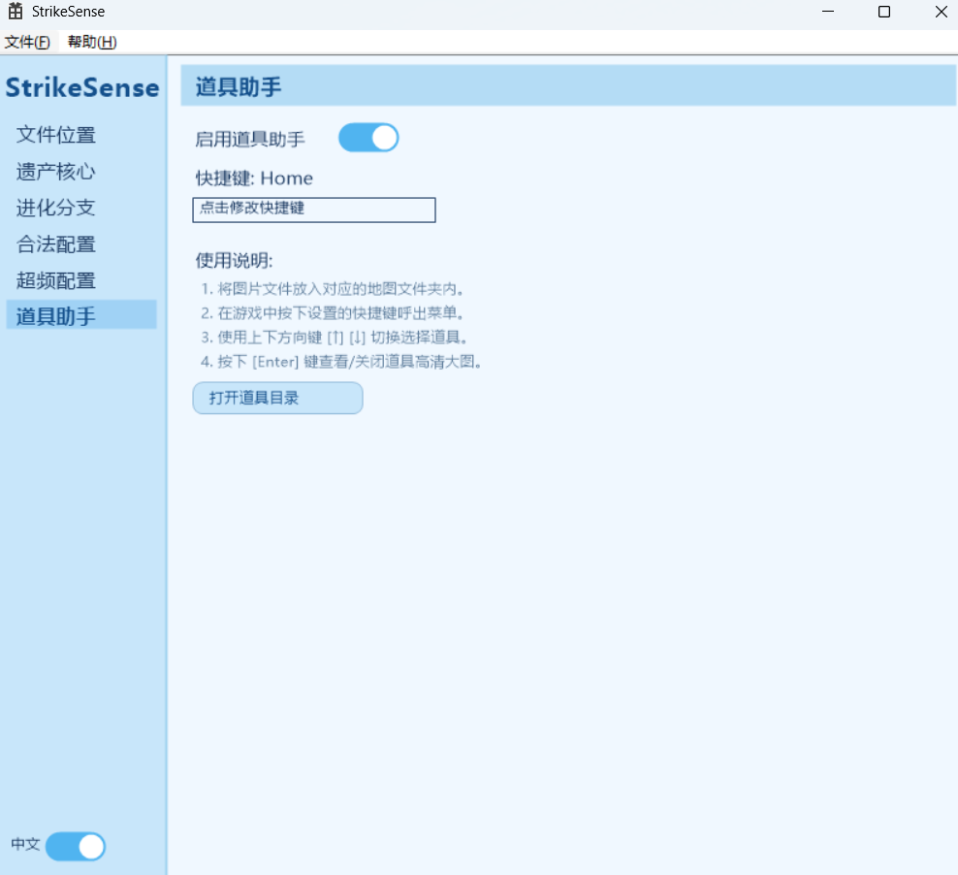Click the StrikeSense logo text in sidebar

tap(82, 88)
